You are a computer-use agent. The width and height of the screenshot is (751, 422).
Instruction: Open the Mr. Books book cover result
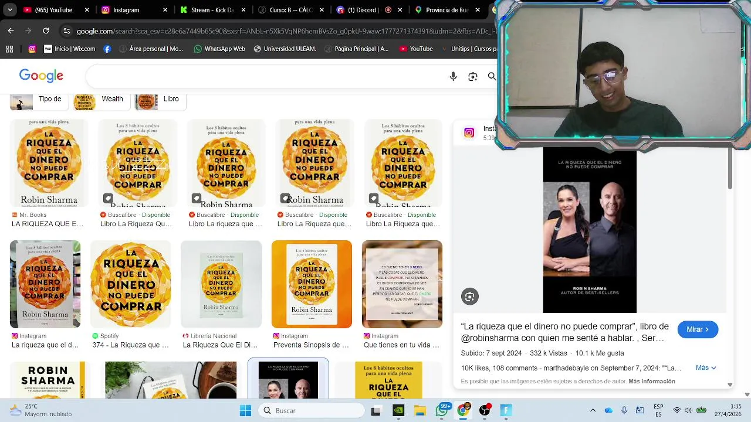[x=49, y=163]
